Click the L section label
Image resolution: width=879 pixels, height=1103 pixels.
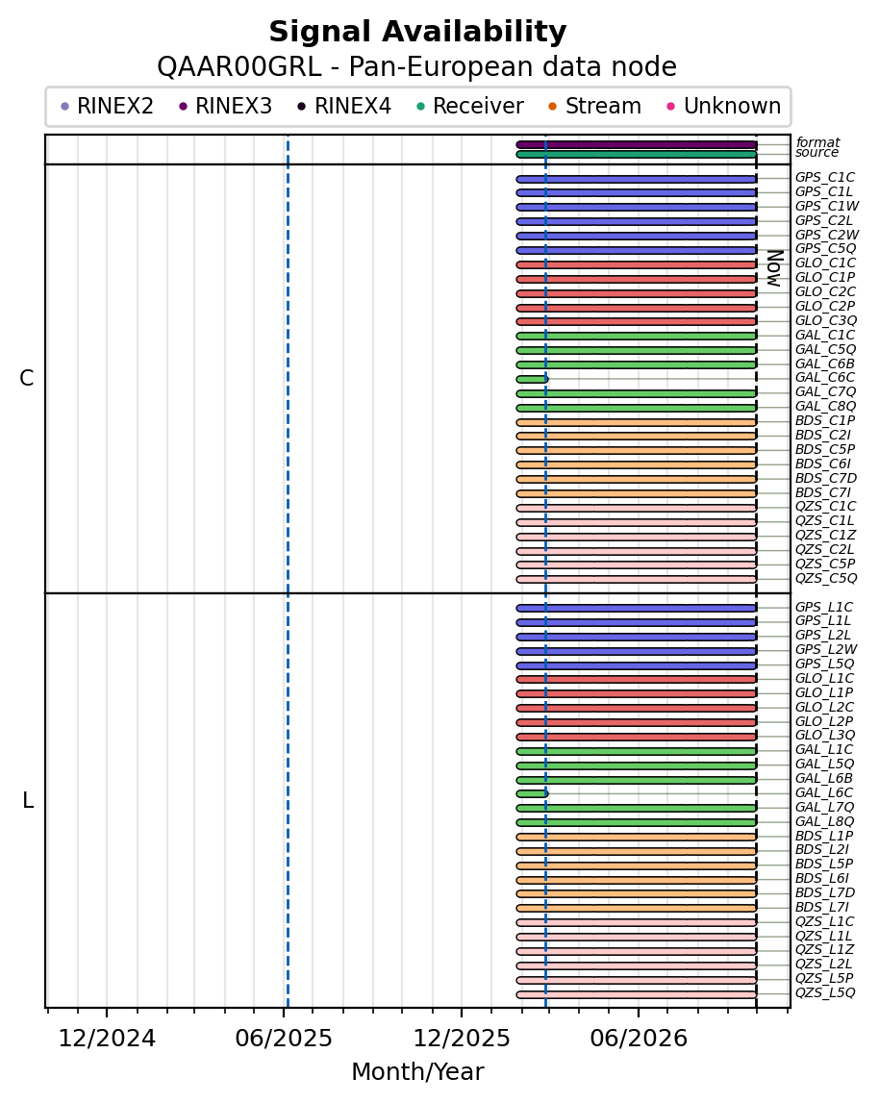tap(28, 800)
